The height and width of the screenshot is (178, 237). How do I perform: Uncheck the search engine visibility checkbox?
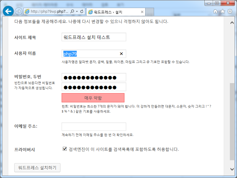(x=65, y=149)
